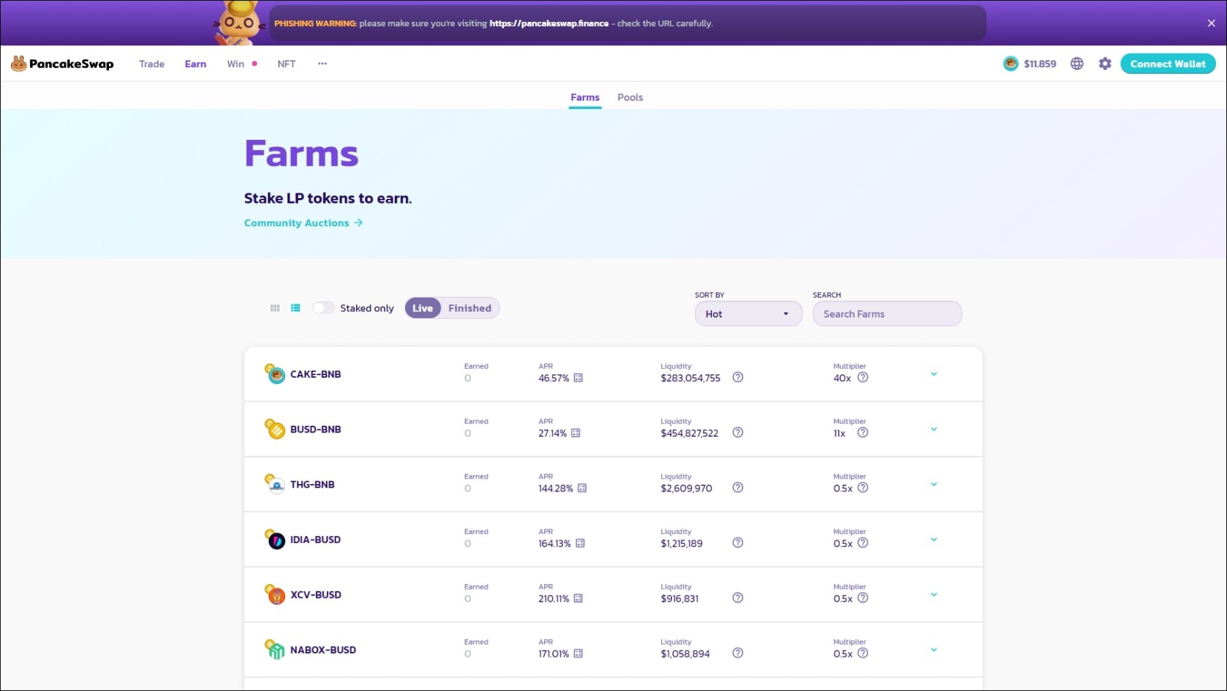Click the $11.859 CAKE price
This screenshot has height=691, width=1227.
pos(1040,64)
